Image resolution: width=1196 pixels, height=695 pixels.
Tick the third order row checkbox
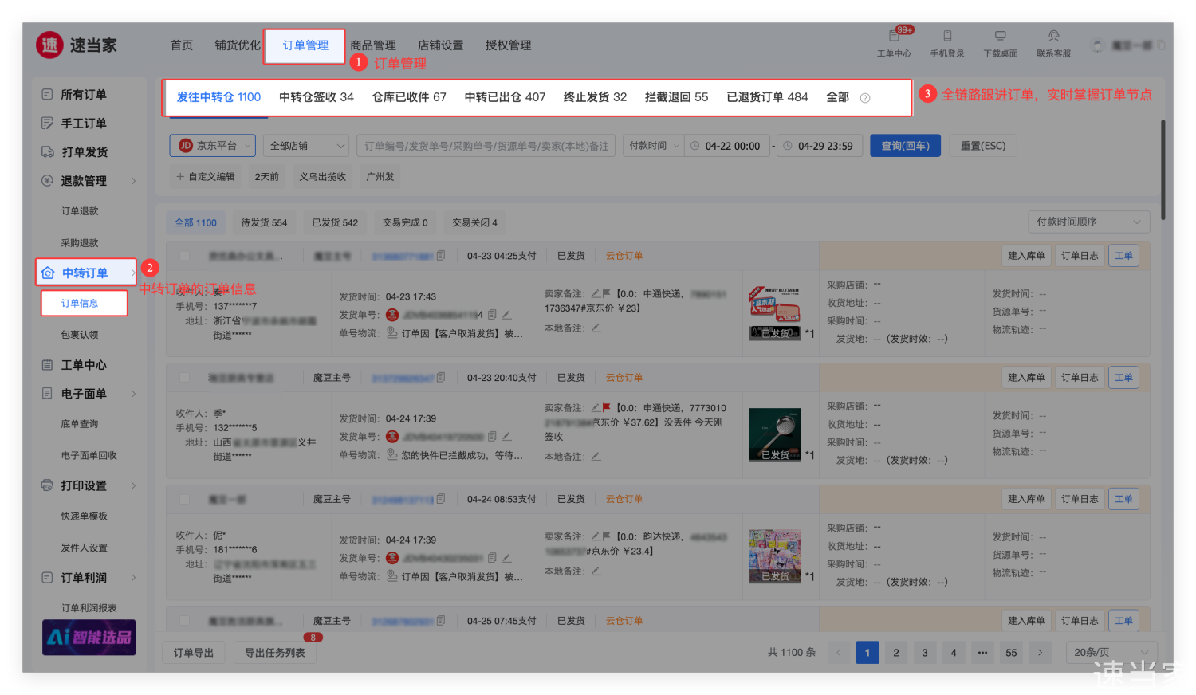pyautogui.click(x=184, y=499)
